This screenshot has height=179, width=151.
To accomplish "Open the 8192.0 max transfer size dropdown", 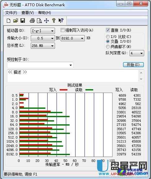I will 73,38.
